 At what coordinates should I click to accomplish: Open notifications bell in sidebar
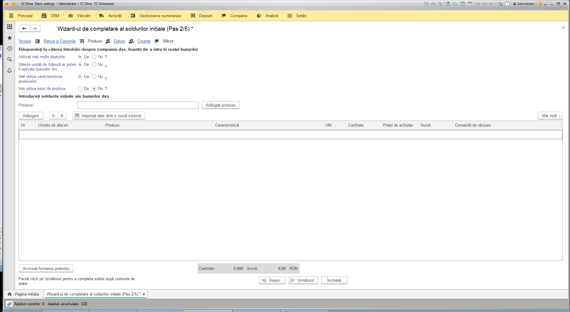coord(9,70)
